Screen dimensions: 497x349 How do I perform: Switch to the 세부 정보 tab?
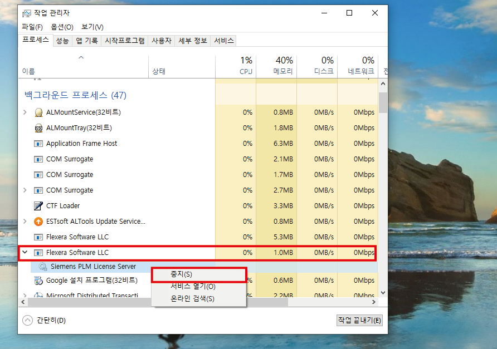pos(193,41)
